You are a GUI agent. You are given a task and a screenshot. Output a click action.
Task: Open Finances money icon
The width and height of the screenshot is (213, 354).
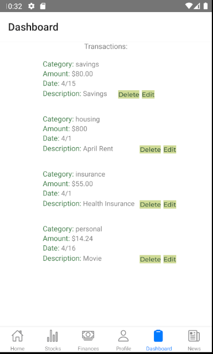[88, 336]
